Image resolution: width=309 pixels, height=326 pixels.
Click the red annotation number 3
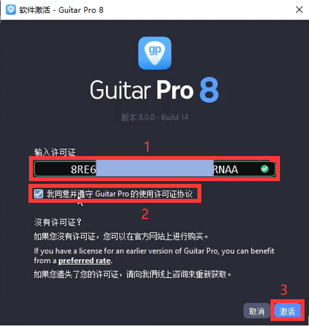point(284,290)
